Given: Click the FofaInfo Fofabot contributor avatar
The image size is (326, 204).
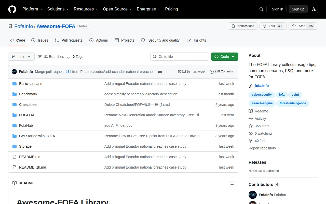Looking at the screenshot, I should 253,195.
